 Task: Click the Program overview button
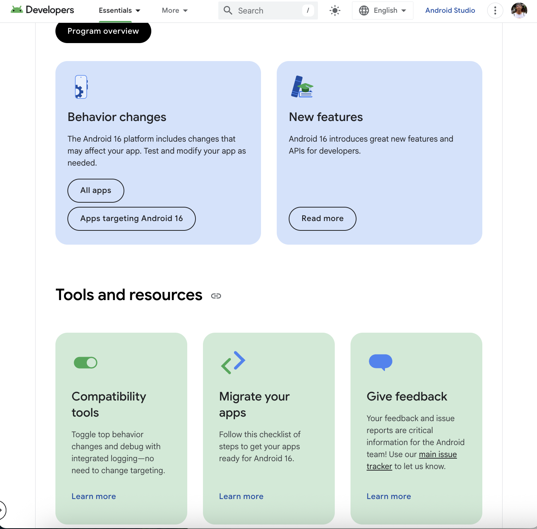pos(103,31)
